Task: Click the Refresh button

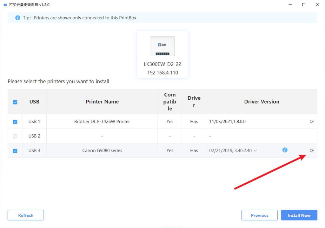Action: [26, 215]
